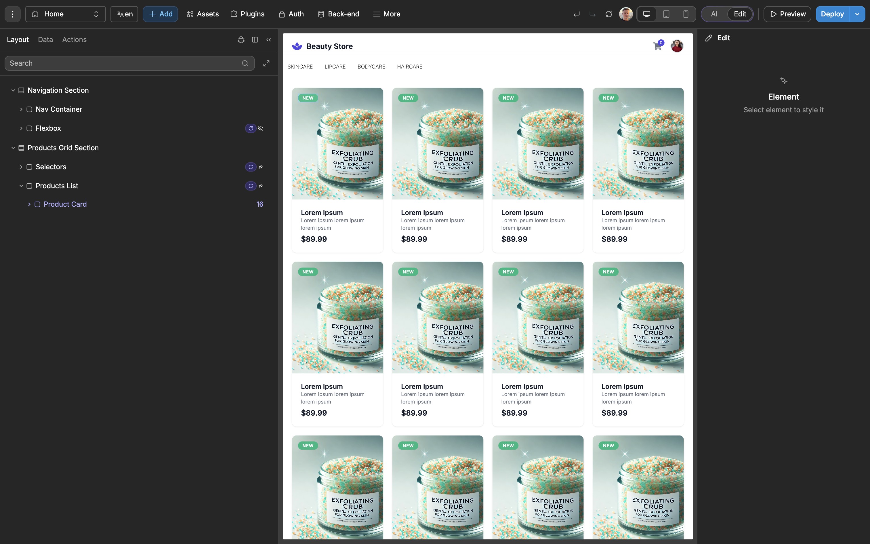The width and height of the screenshot is (870, 544).
Task: Click the Deploy button
Action: [x=832, y=14]
